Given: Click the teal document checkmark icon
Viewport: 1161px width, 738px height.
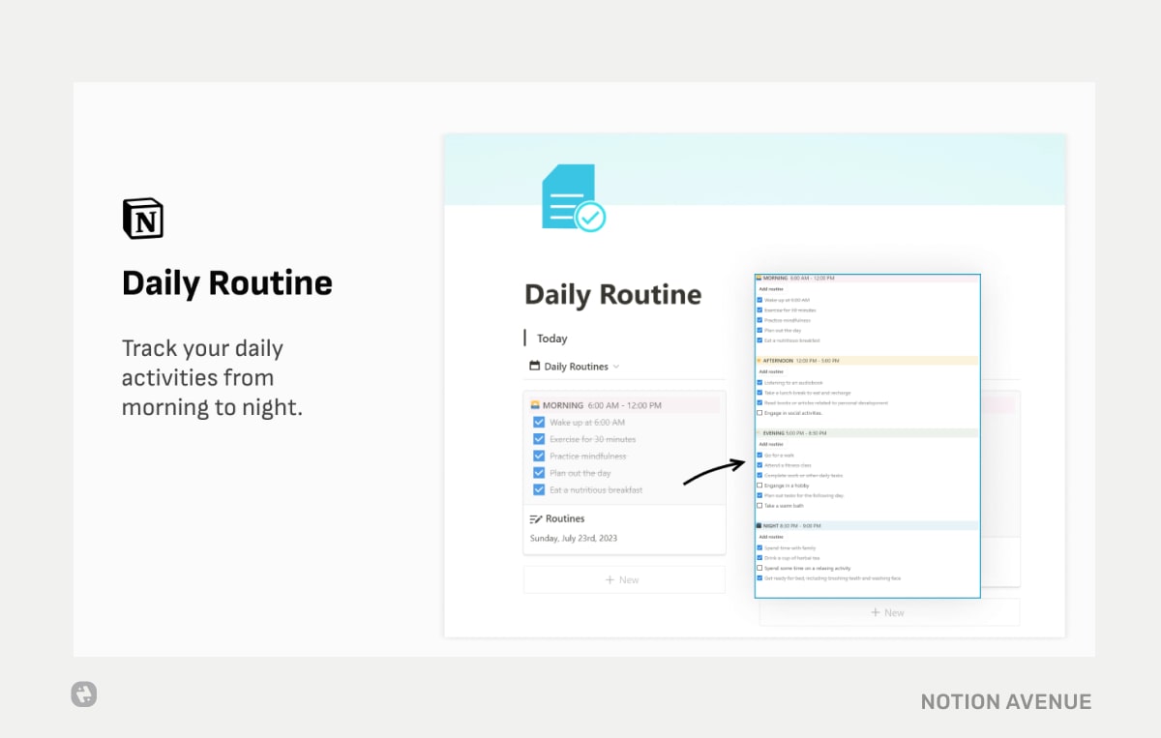Looking at the screenshot, I should pyautogui.click(x=573, y=196).
